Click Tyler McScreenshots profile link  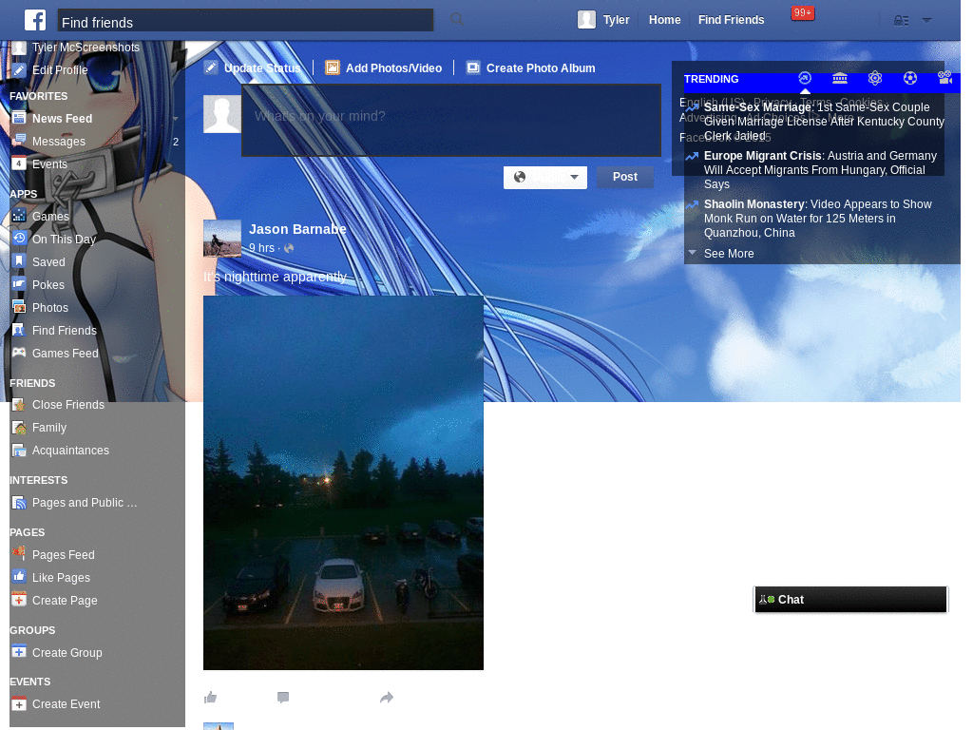[x=86, y=48]
